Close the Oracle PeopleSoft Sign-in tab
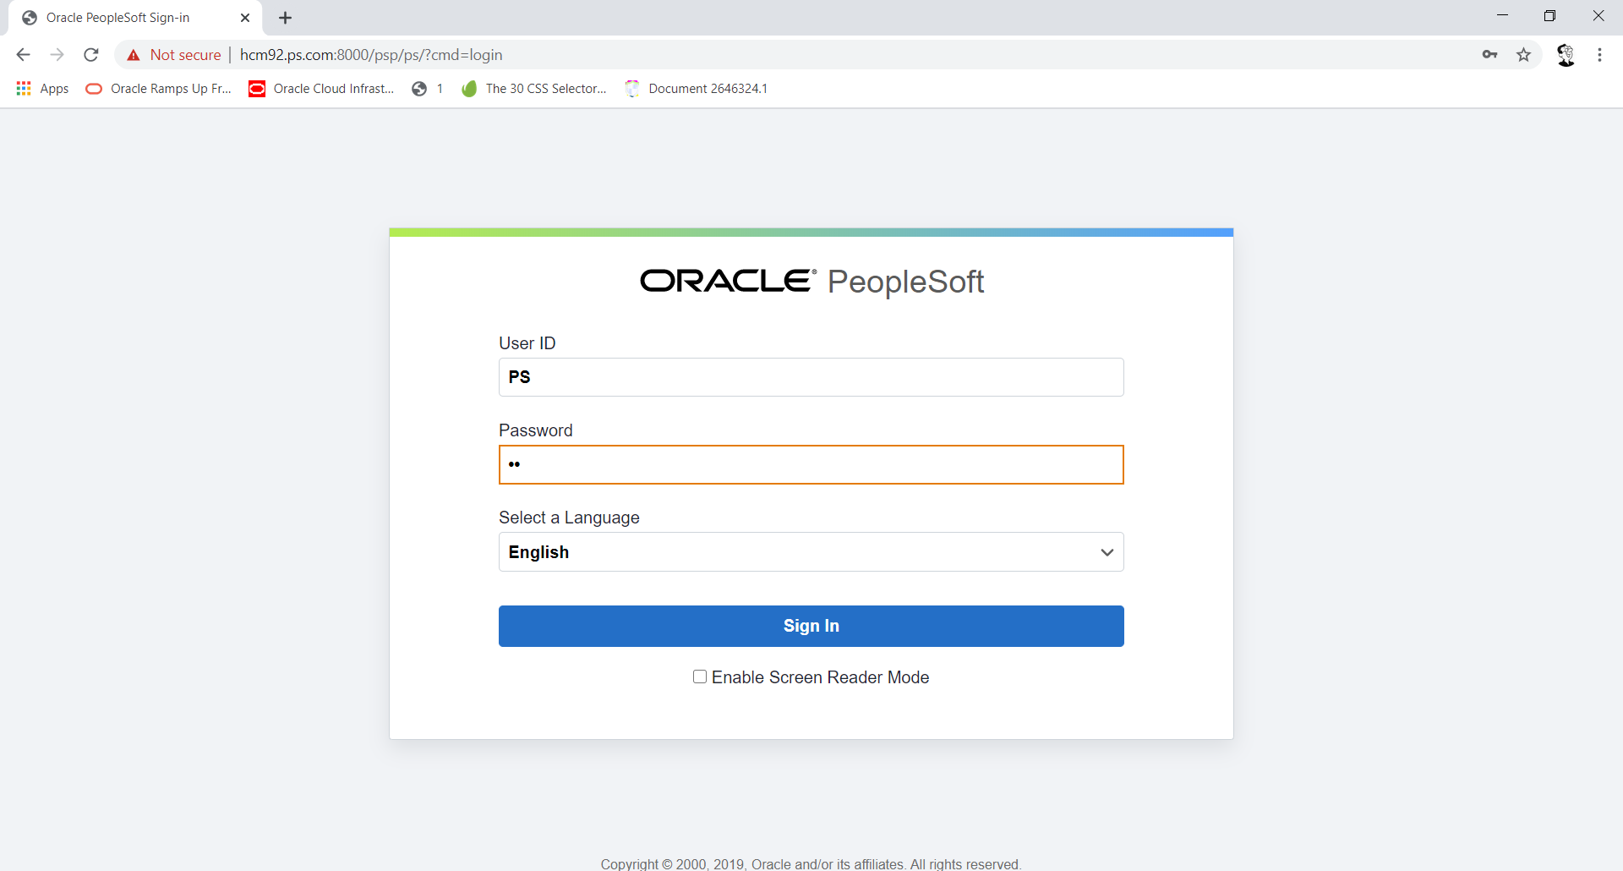The width and height of the screenshot is (1623, 871). (x=245, y=18)
